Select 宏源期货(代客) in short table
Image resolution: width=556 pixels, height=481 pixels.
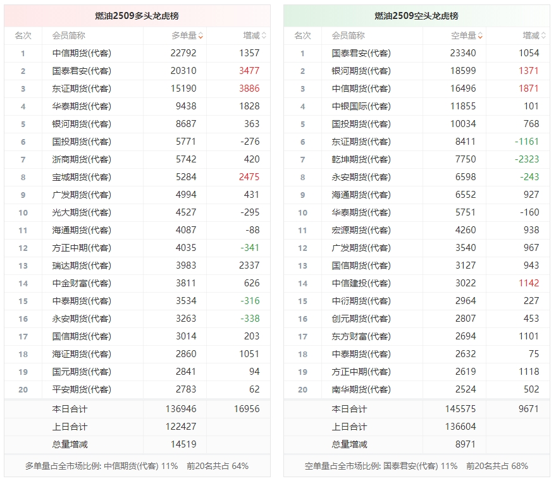361,230
